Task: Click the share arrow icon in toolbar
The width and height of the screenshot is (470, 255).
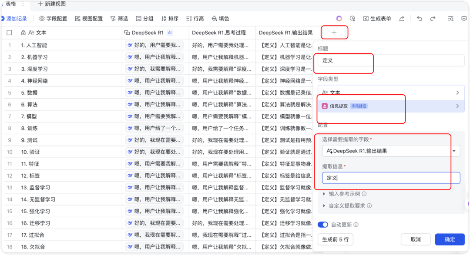Action: (x=402, y=19)
